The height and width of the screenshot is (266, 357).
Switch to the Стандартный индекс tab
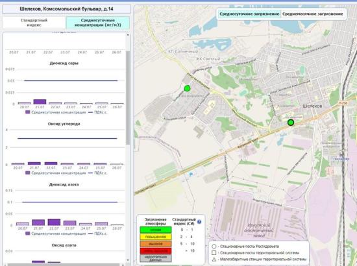pos(34,23)
